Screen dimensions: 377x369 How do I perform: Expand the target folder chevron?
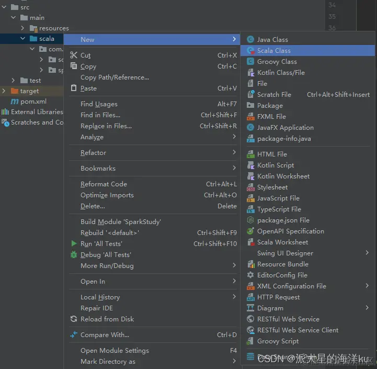tap(4, 91)
